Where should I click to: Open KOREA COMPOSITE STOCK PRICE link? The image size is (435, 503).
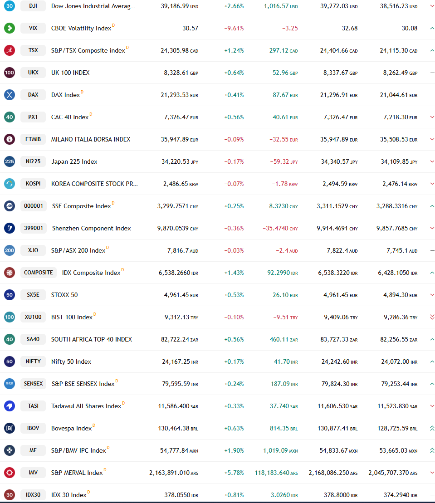coord(94,184)
